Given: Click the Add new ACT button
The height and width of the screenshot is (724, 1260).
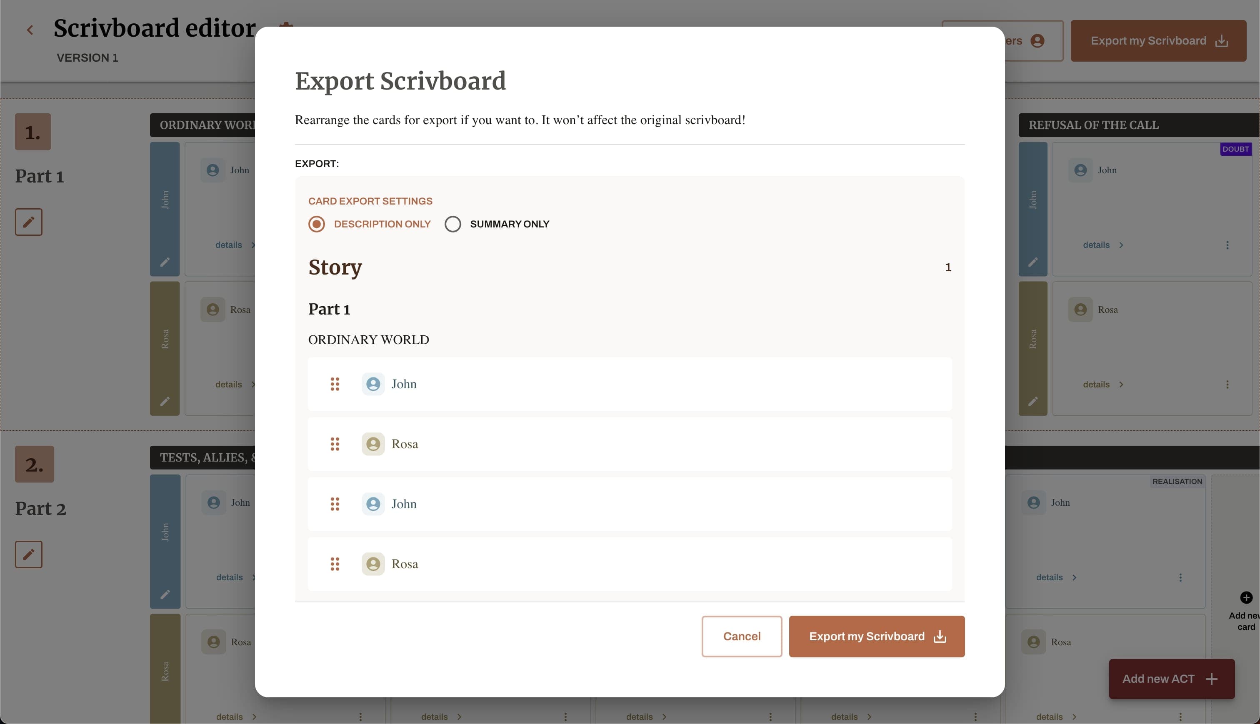Looking at the screenshot, I should point(1172,679).
